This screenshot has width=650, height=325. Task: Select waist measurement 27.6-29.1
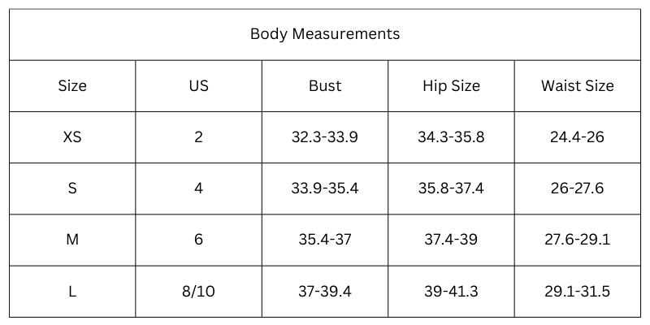tap(577, 240)
